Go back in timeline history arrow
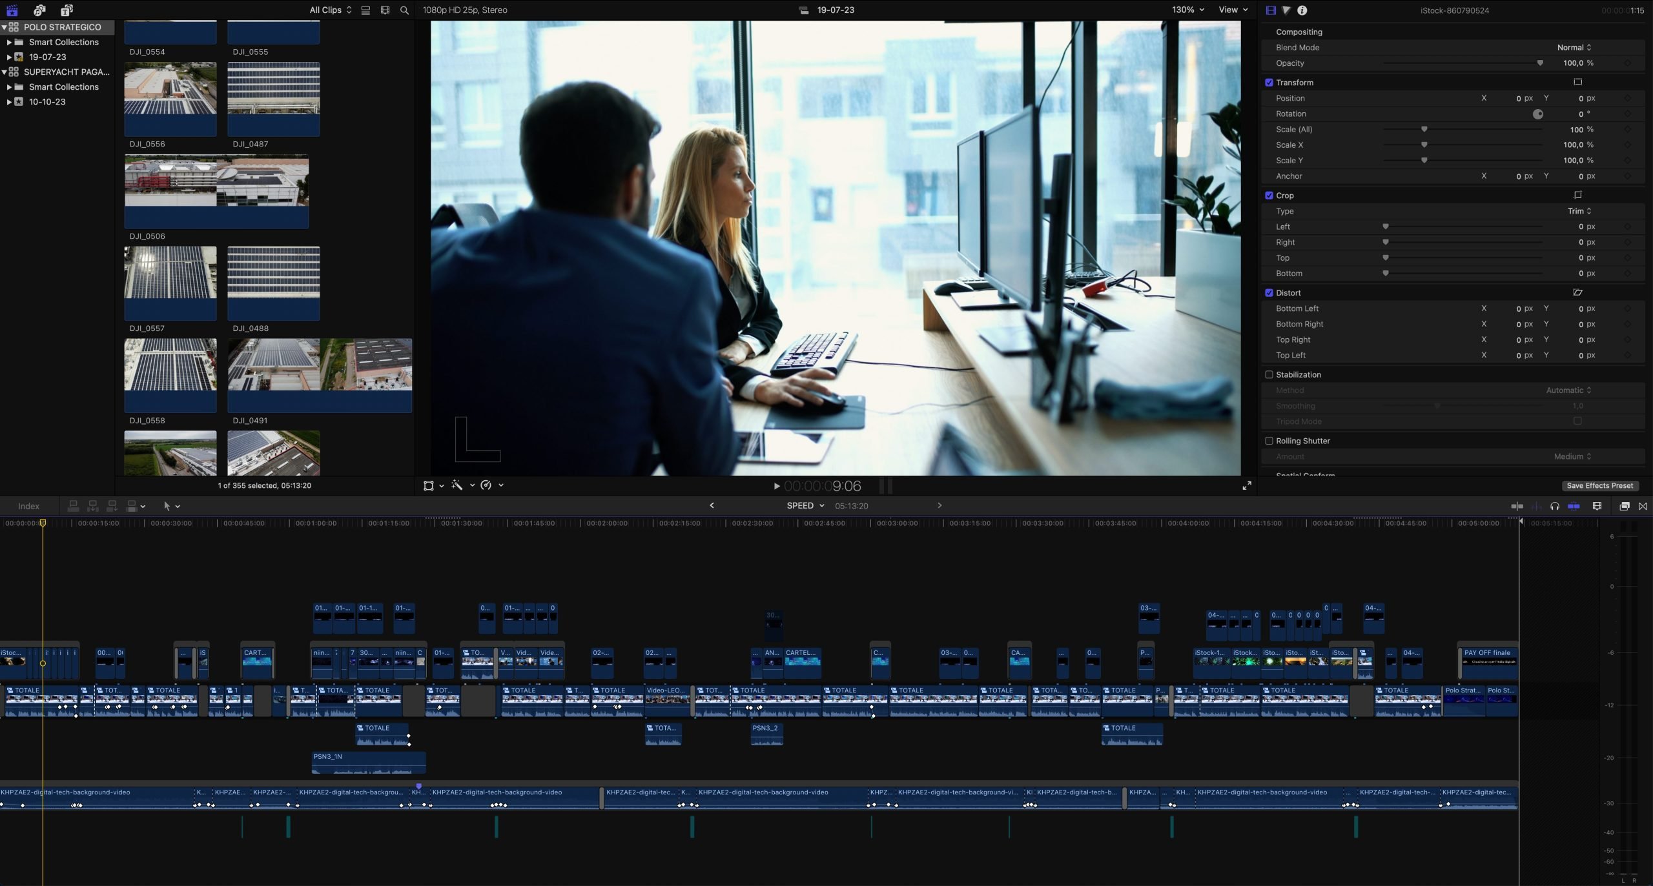 coord(712,505)
